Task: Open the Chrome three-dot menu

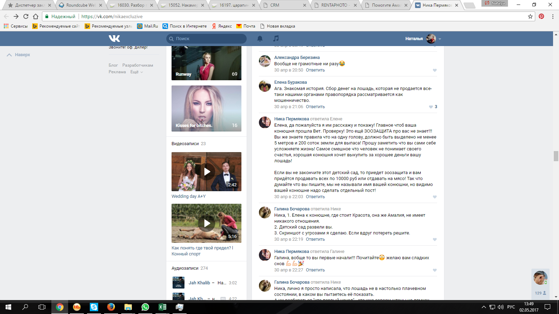Action: (553, 16)
